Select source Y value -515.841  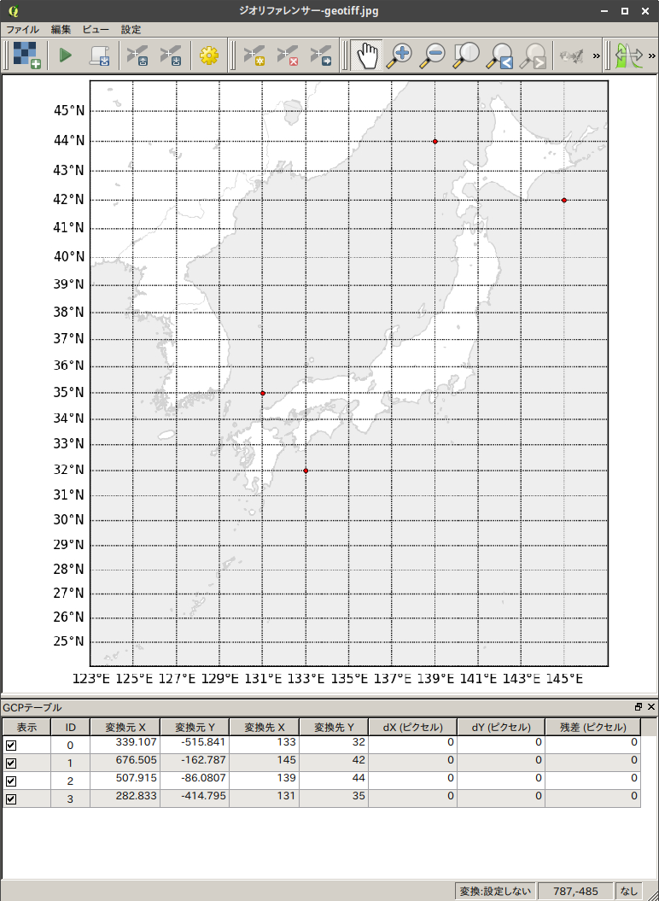coord(195,746)
